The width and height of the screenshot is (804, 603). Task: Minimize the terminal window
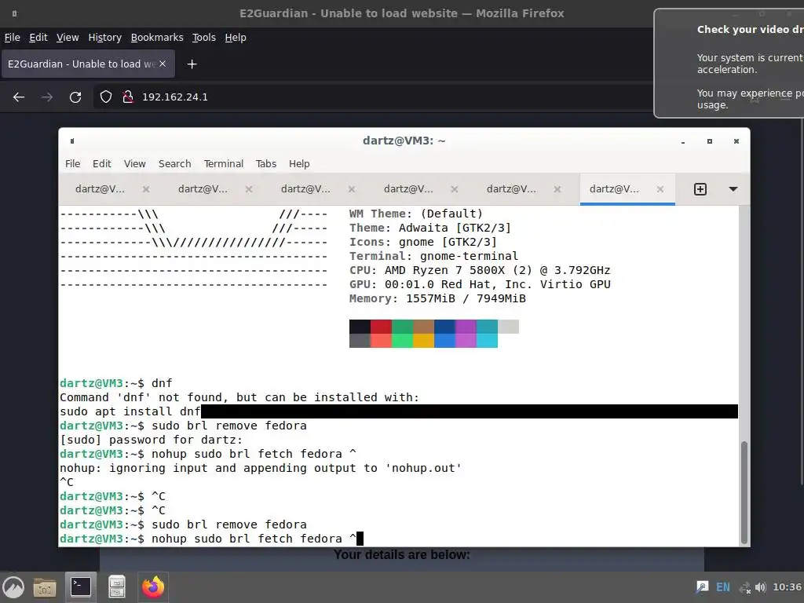click(x=683, y=141)
